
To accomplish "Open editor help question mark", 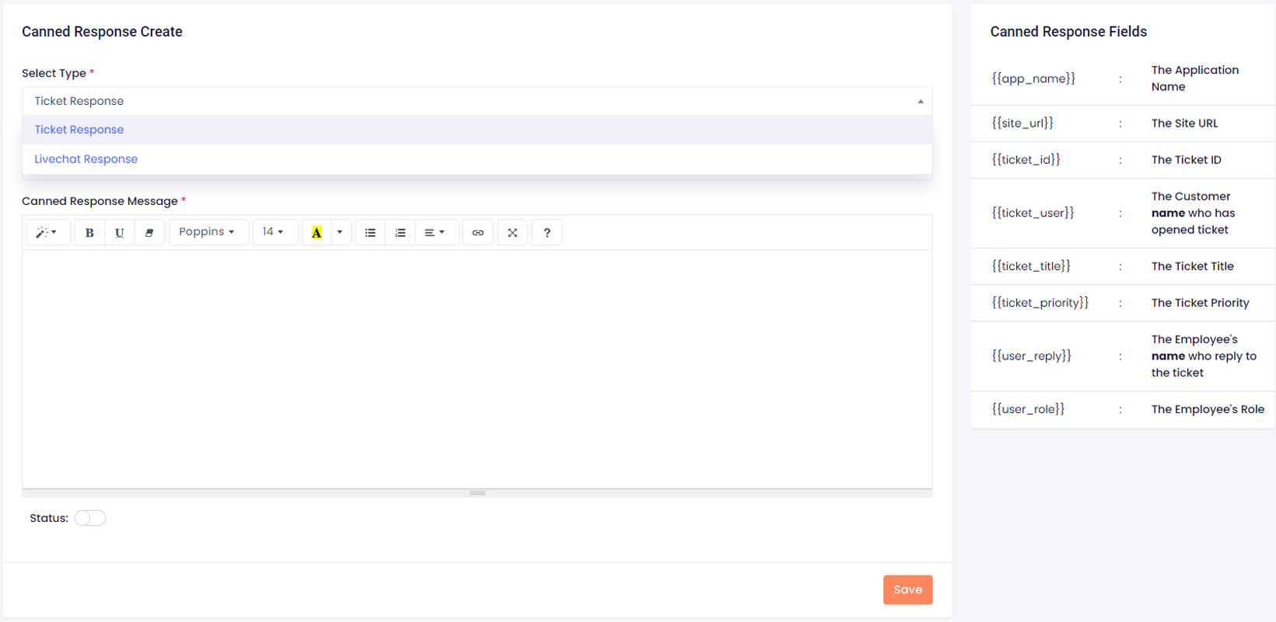I will click(x=547, y=232).
